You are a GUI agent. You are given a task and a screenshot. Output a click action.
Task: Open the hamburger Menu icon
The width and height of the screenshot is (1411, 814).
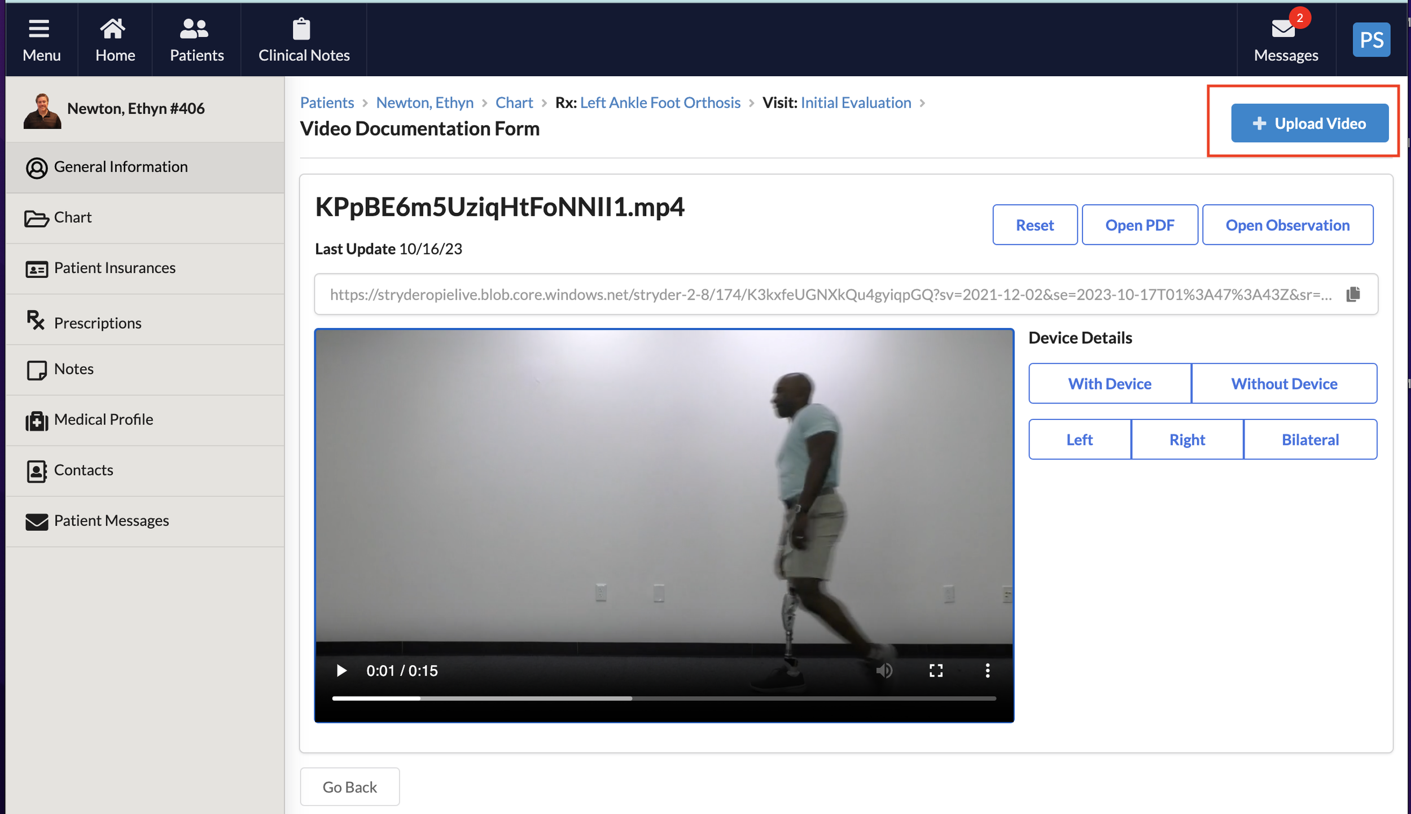point(39,29)
